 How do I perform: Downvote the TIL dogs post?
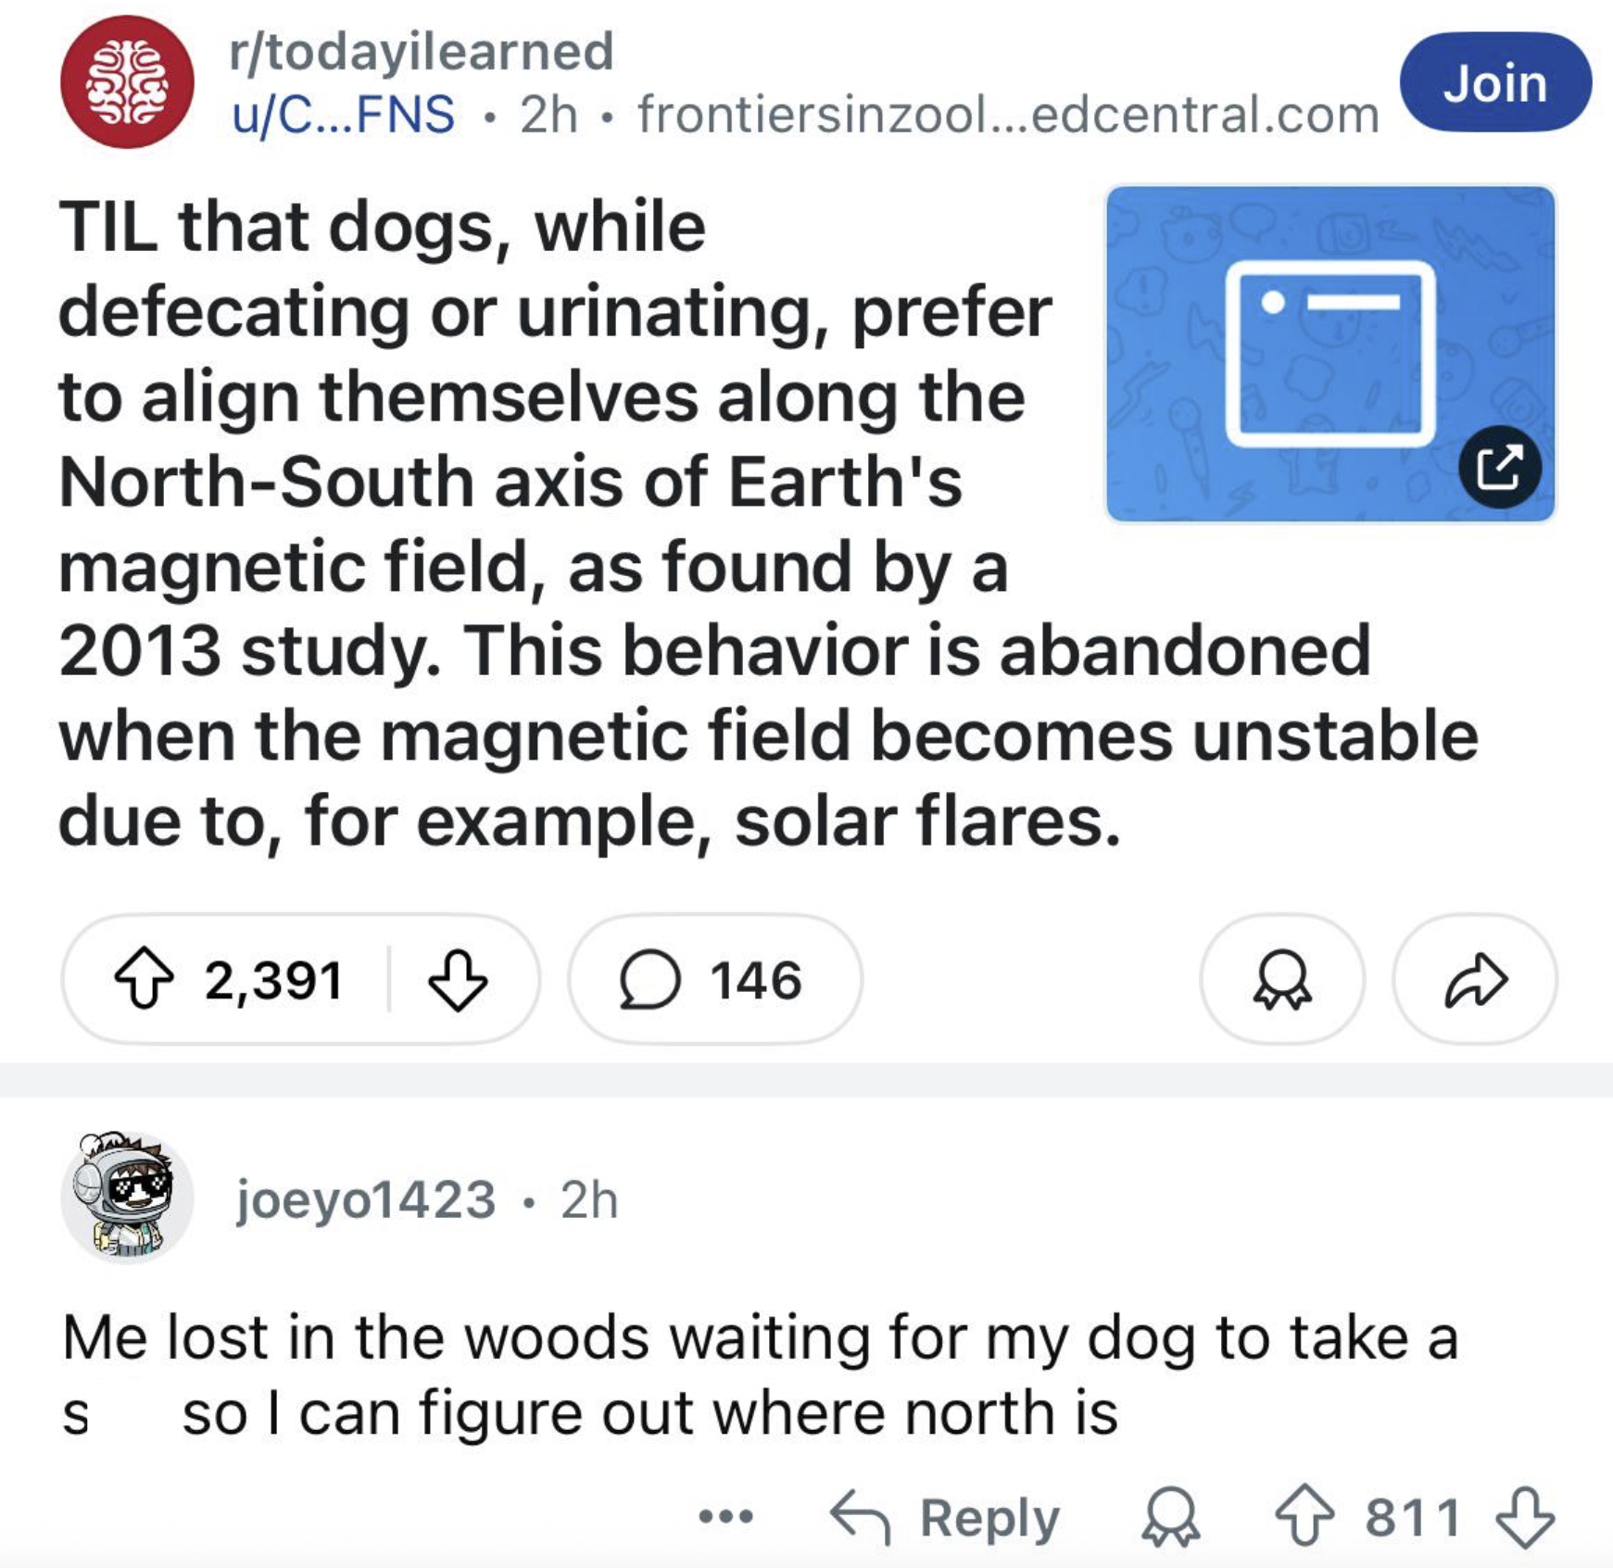(x=457, y=980)
